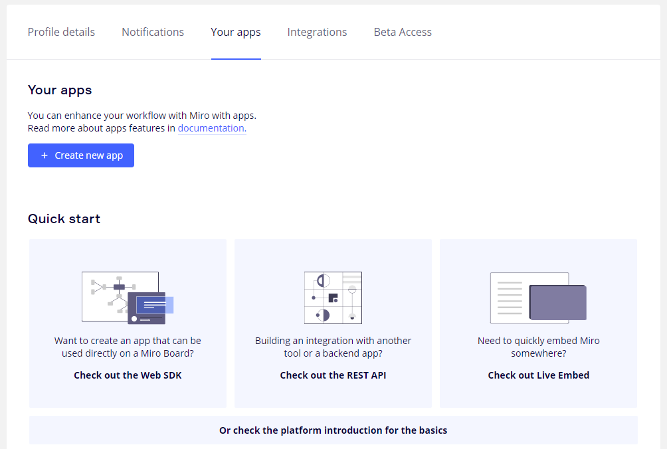The image size is (667, 449).
Task: Go to the Integrations tab
Action: (x=317, y=33)
